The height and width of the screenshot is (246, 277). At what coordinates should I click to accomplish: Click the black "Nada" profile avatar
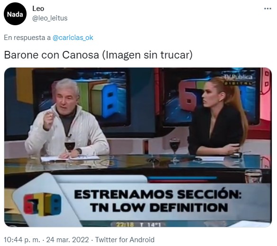[x=15, y=14]
